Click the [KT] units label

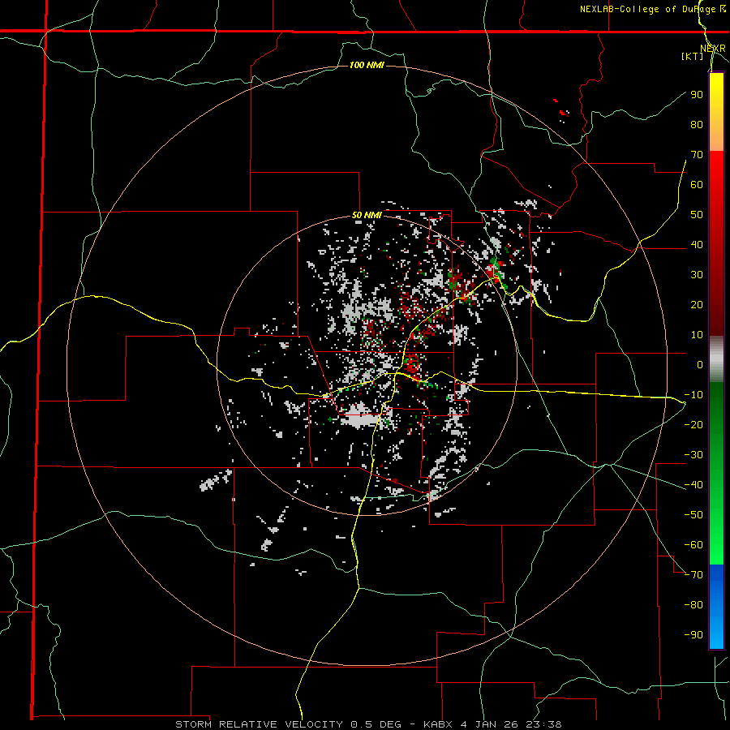coord(693,56)
